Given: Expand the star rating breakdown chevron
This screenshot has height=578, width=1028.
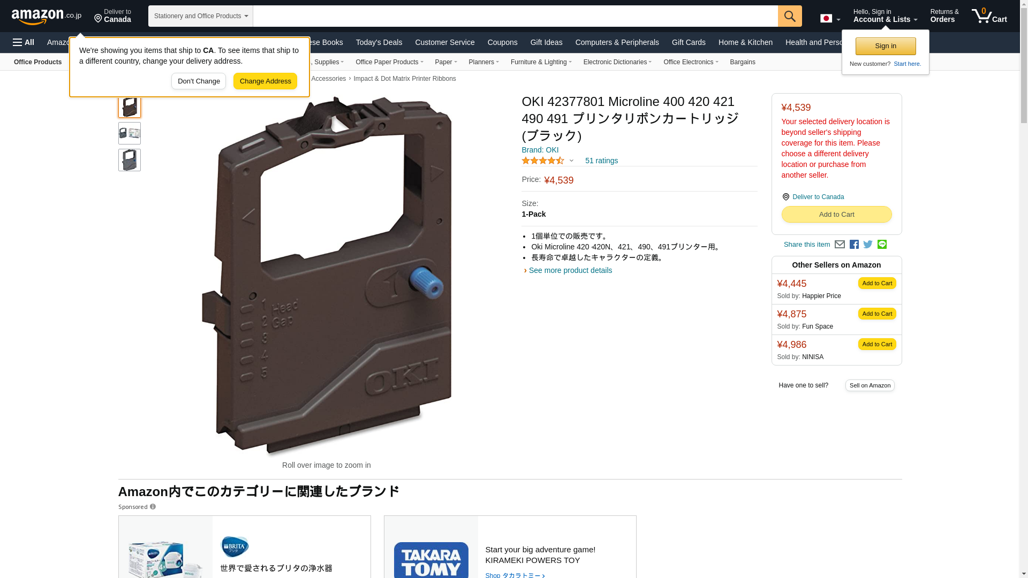Looking at the screenshot, I should pos(571,161).
